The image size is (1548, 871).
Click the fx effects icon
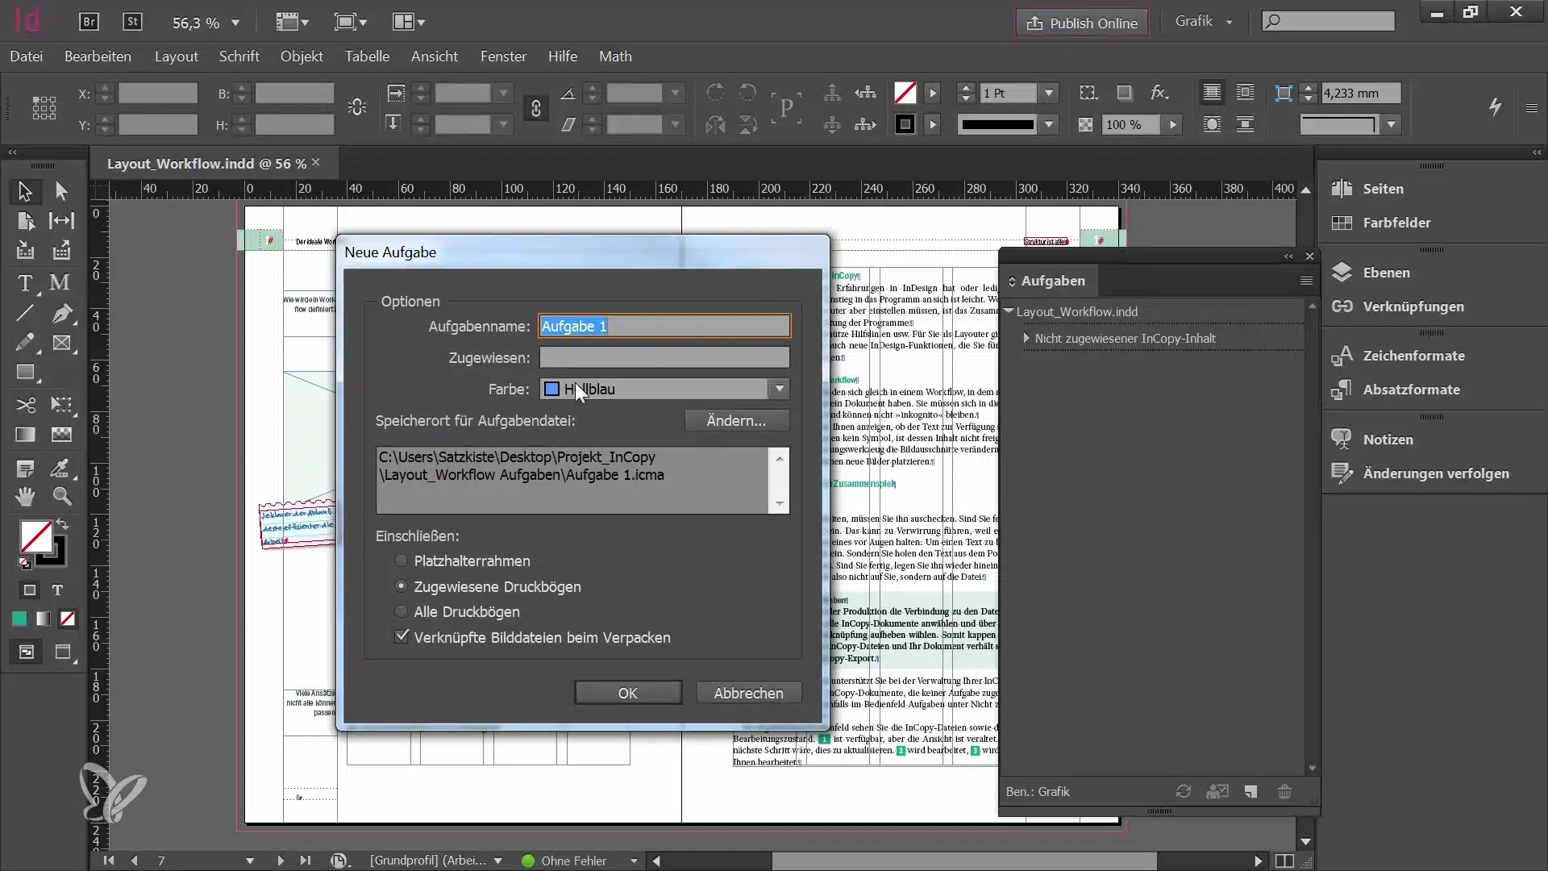1159,93
